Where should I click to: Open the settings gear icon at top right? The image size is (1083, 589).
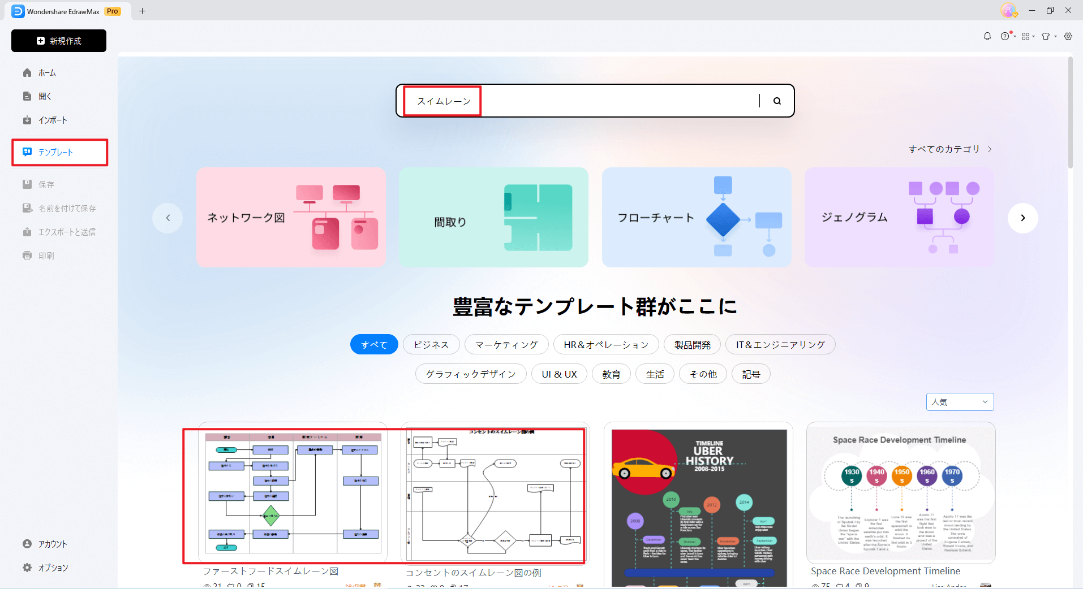click(1068, 36)
